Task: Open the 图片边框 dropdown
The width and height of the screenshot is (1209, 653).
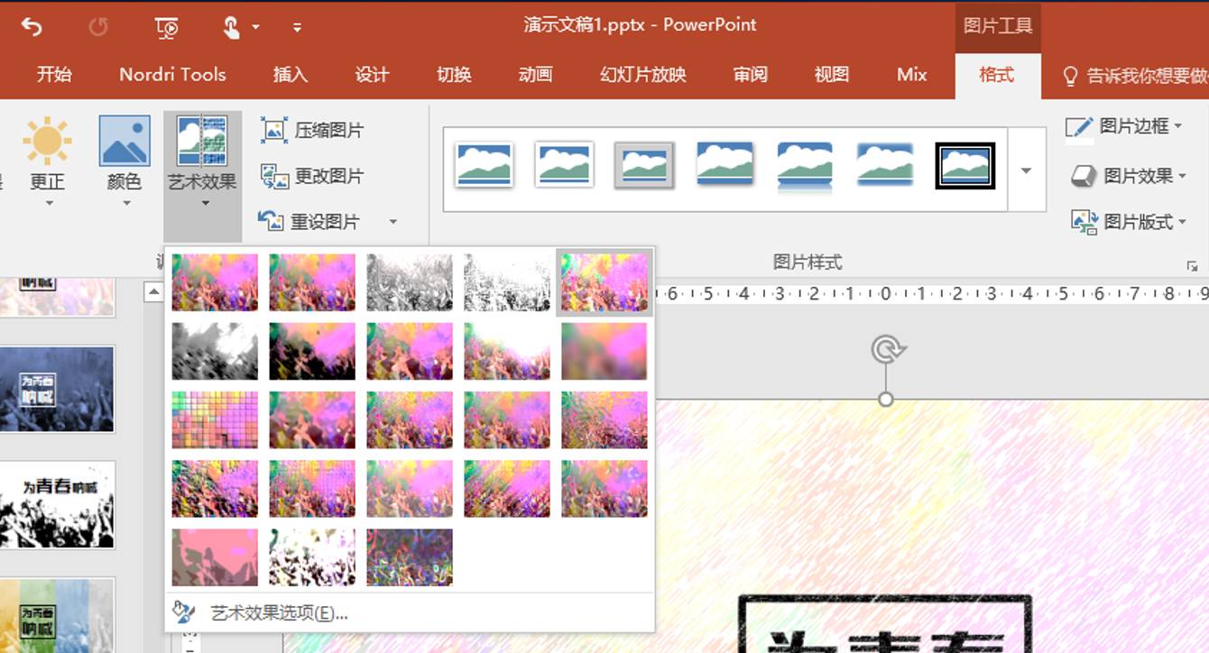Action: point(1125,126)
